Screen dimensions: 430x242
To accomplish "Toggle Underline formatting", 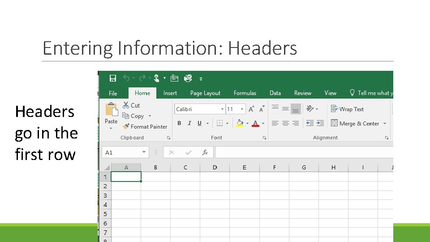I will pos(199,123).
